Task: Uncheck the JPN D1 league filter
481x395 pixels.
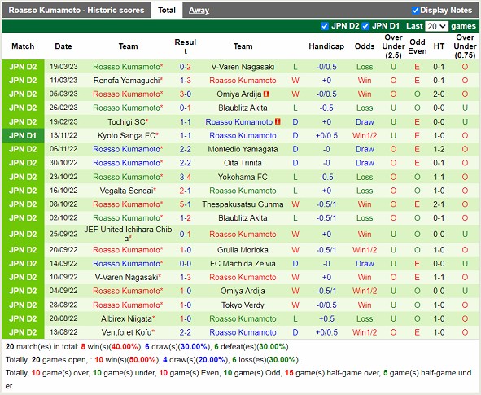Action: (x=365, y=26)
